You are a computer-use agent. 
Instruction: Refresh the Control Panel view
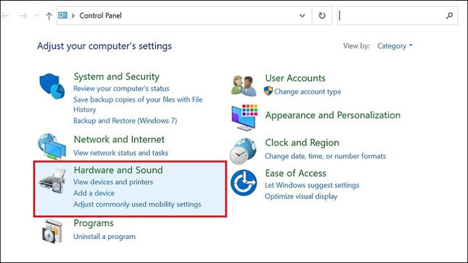(322, 15)
